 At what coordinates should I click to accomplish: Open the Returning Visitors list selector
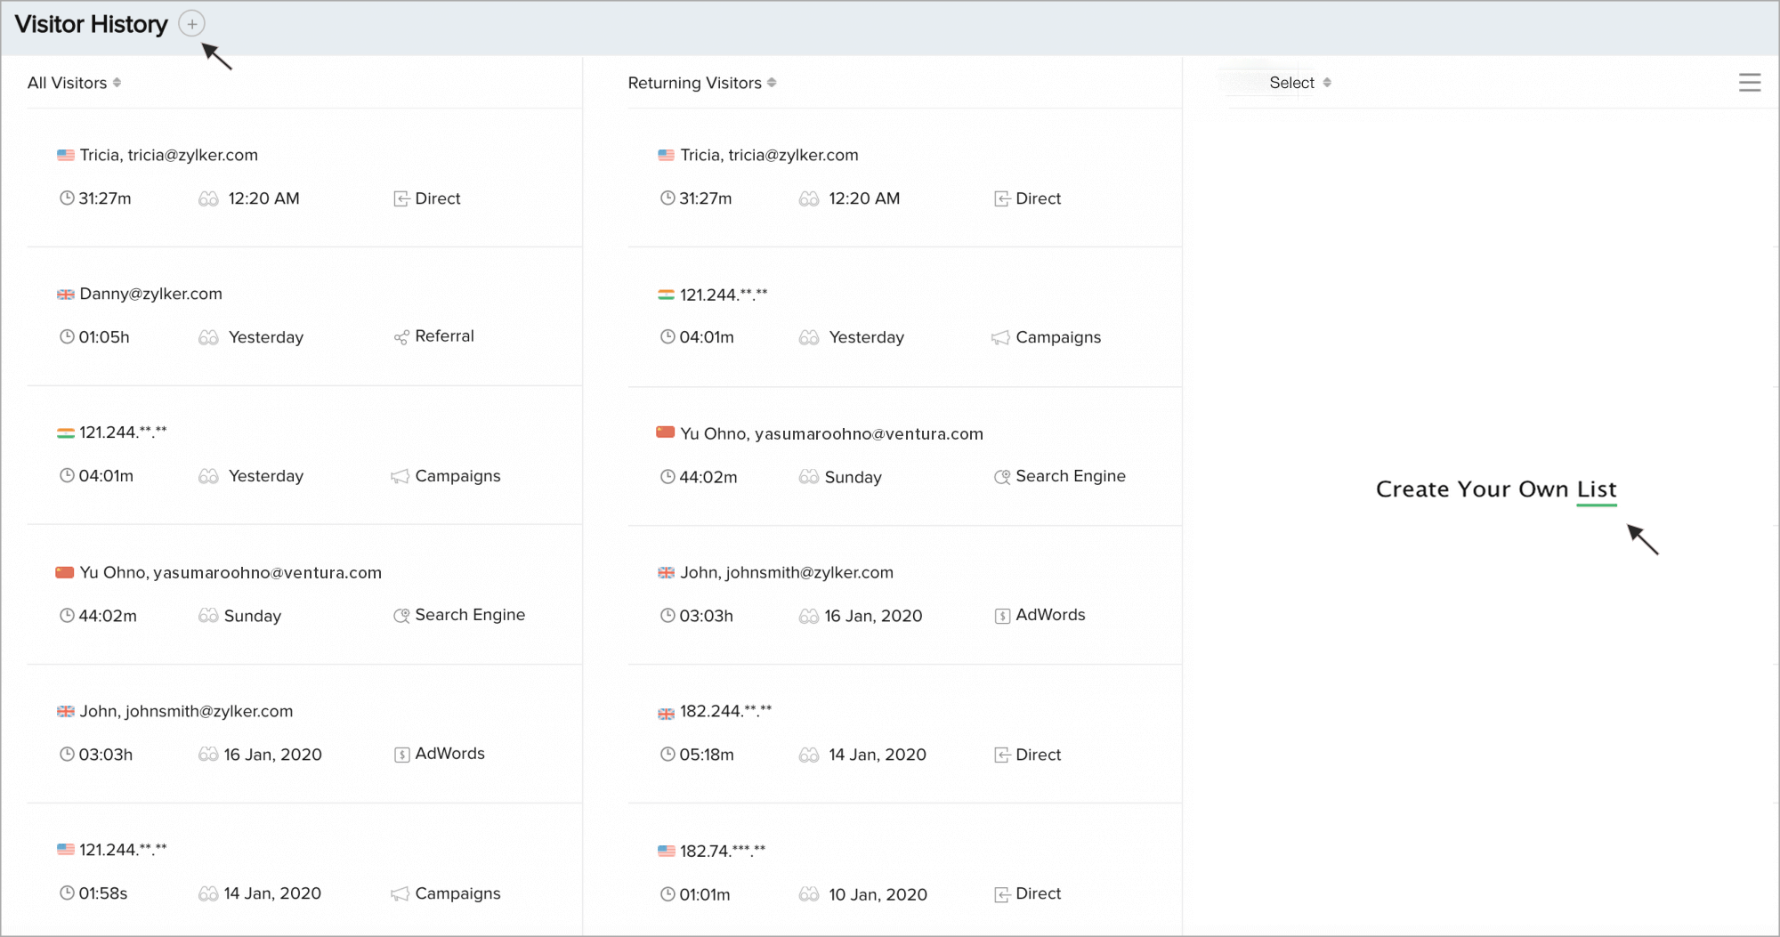point(701,83)
